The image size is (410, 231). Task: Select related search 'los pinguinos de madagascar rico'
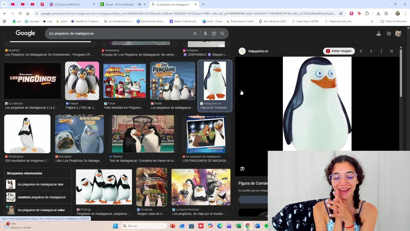pyautogui.click(x=38, y=184)
